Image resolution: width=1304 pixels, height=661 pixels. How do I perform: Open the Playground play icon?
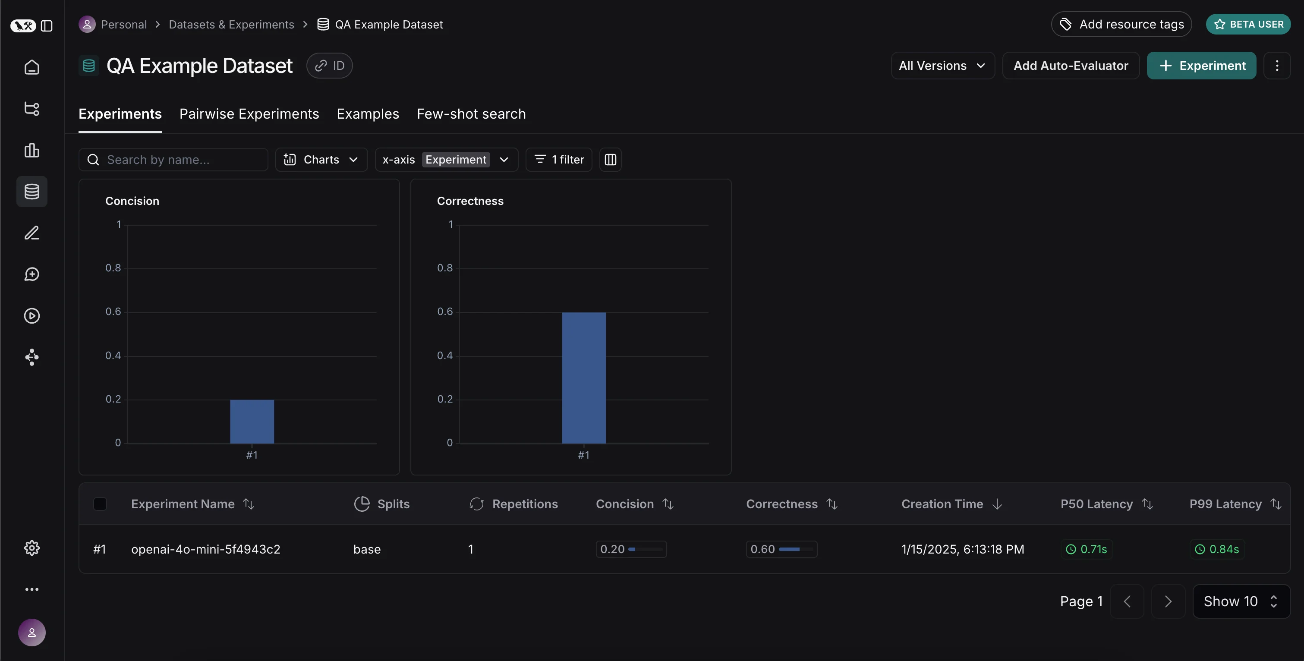pos(32,316)
